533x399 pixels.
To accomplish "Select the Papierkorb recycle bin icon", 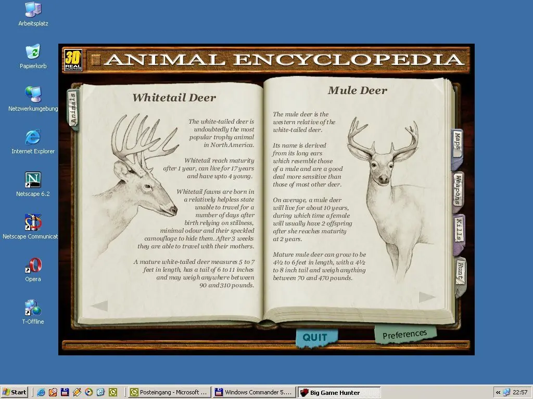I will click(33, 57).
